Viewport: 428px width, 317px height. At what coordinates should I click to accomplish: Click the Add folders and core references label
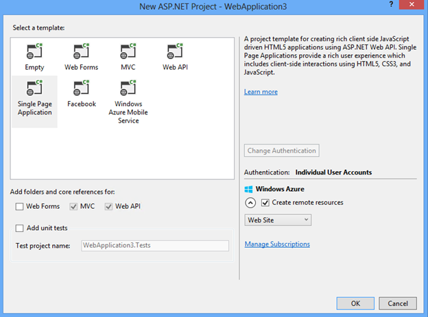pyautogui.click(x=62, y=192)
